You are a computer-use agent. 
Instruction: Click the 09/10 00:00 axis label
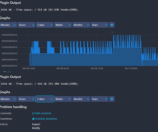click(x=131, y=68)
